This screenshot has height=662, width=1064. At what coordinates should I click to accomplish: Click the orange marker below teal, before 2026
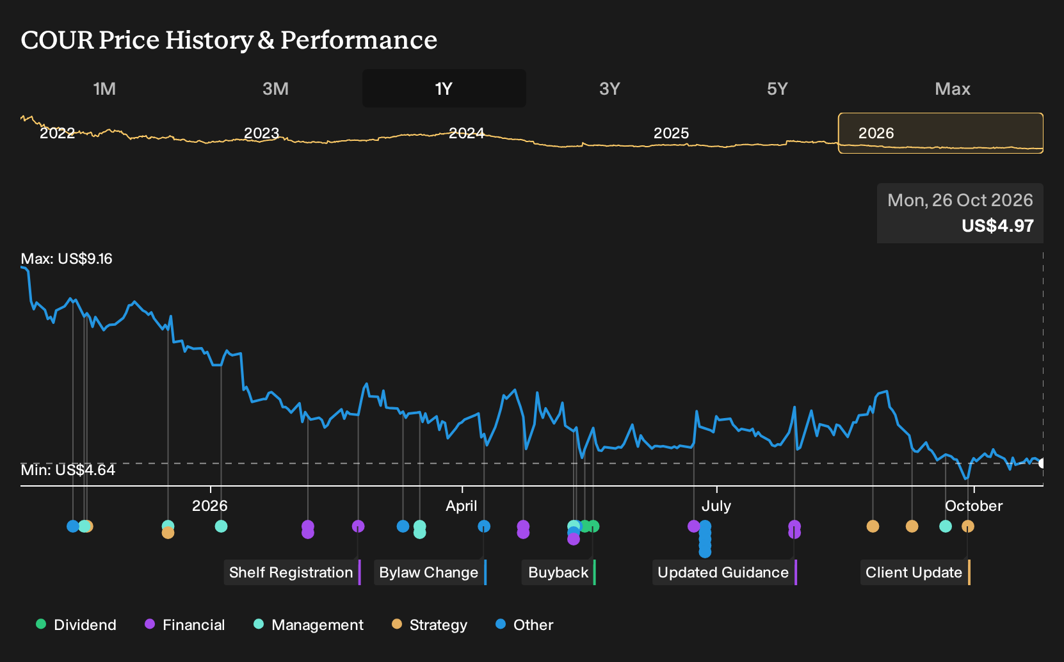coord(168,533)
